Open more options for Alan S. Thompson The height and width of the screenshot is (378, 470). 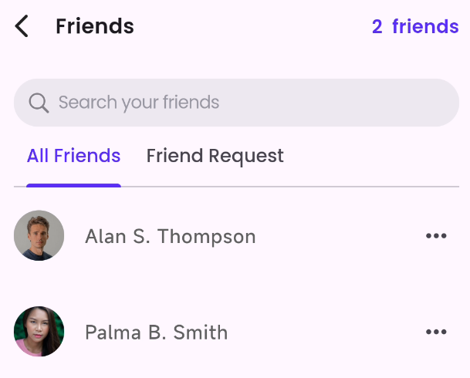point(436,236)
